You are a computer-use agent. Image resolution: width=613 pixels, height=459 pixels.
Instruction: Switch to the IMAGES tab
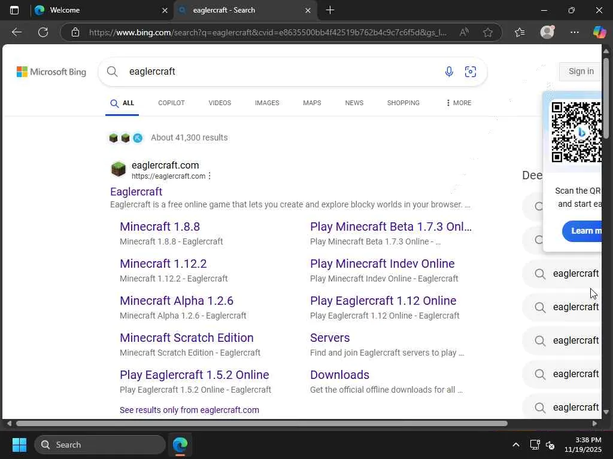(267, 103)
